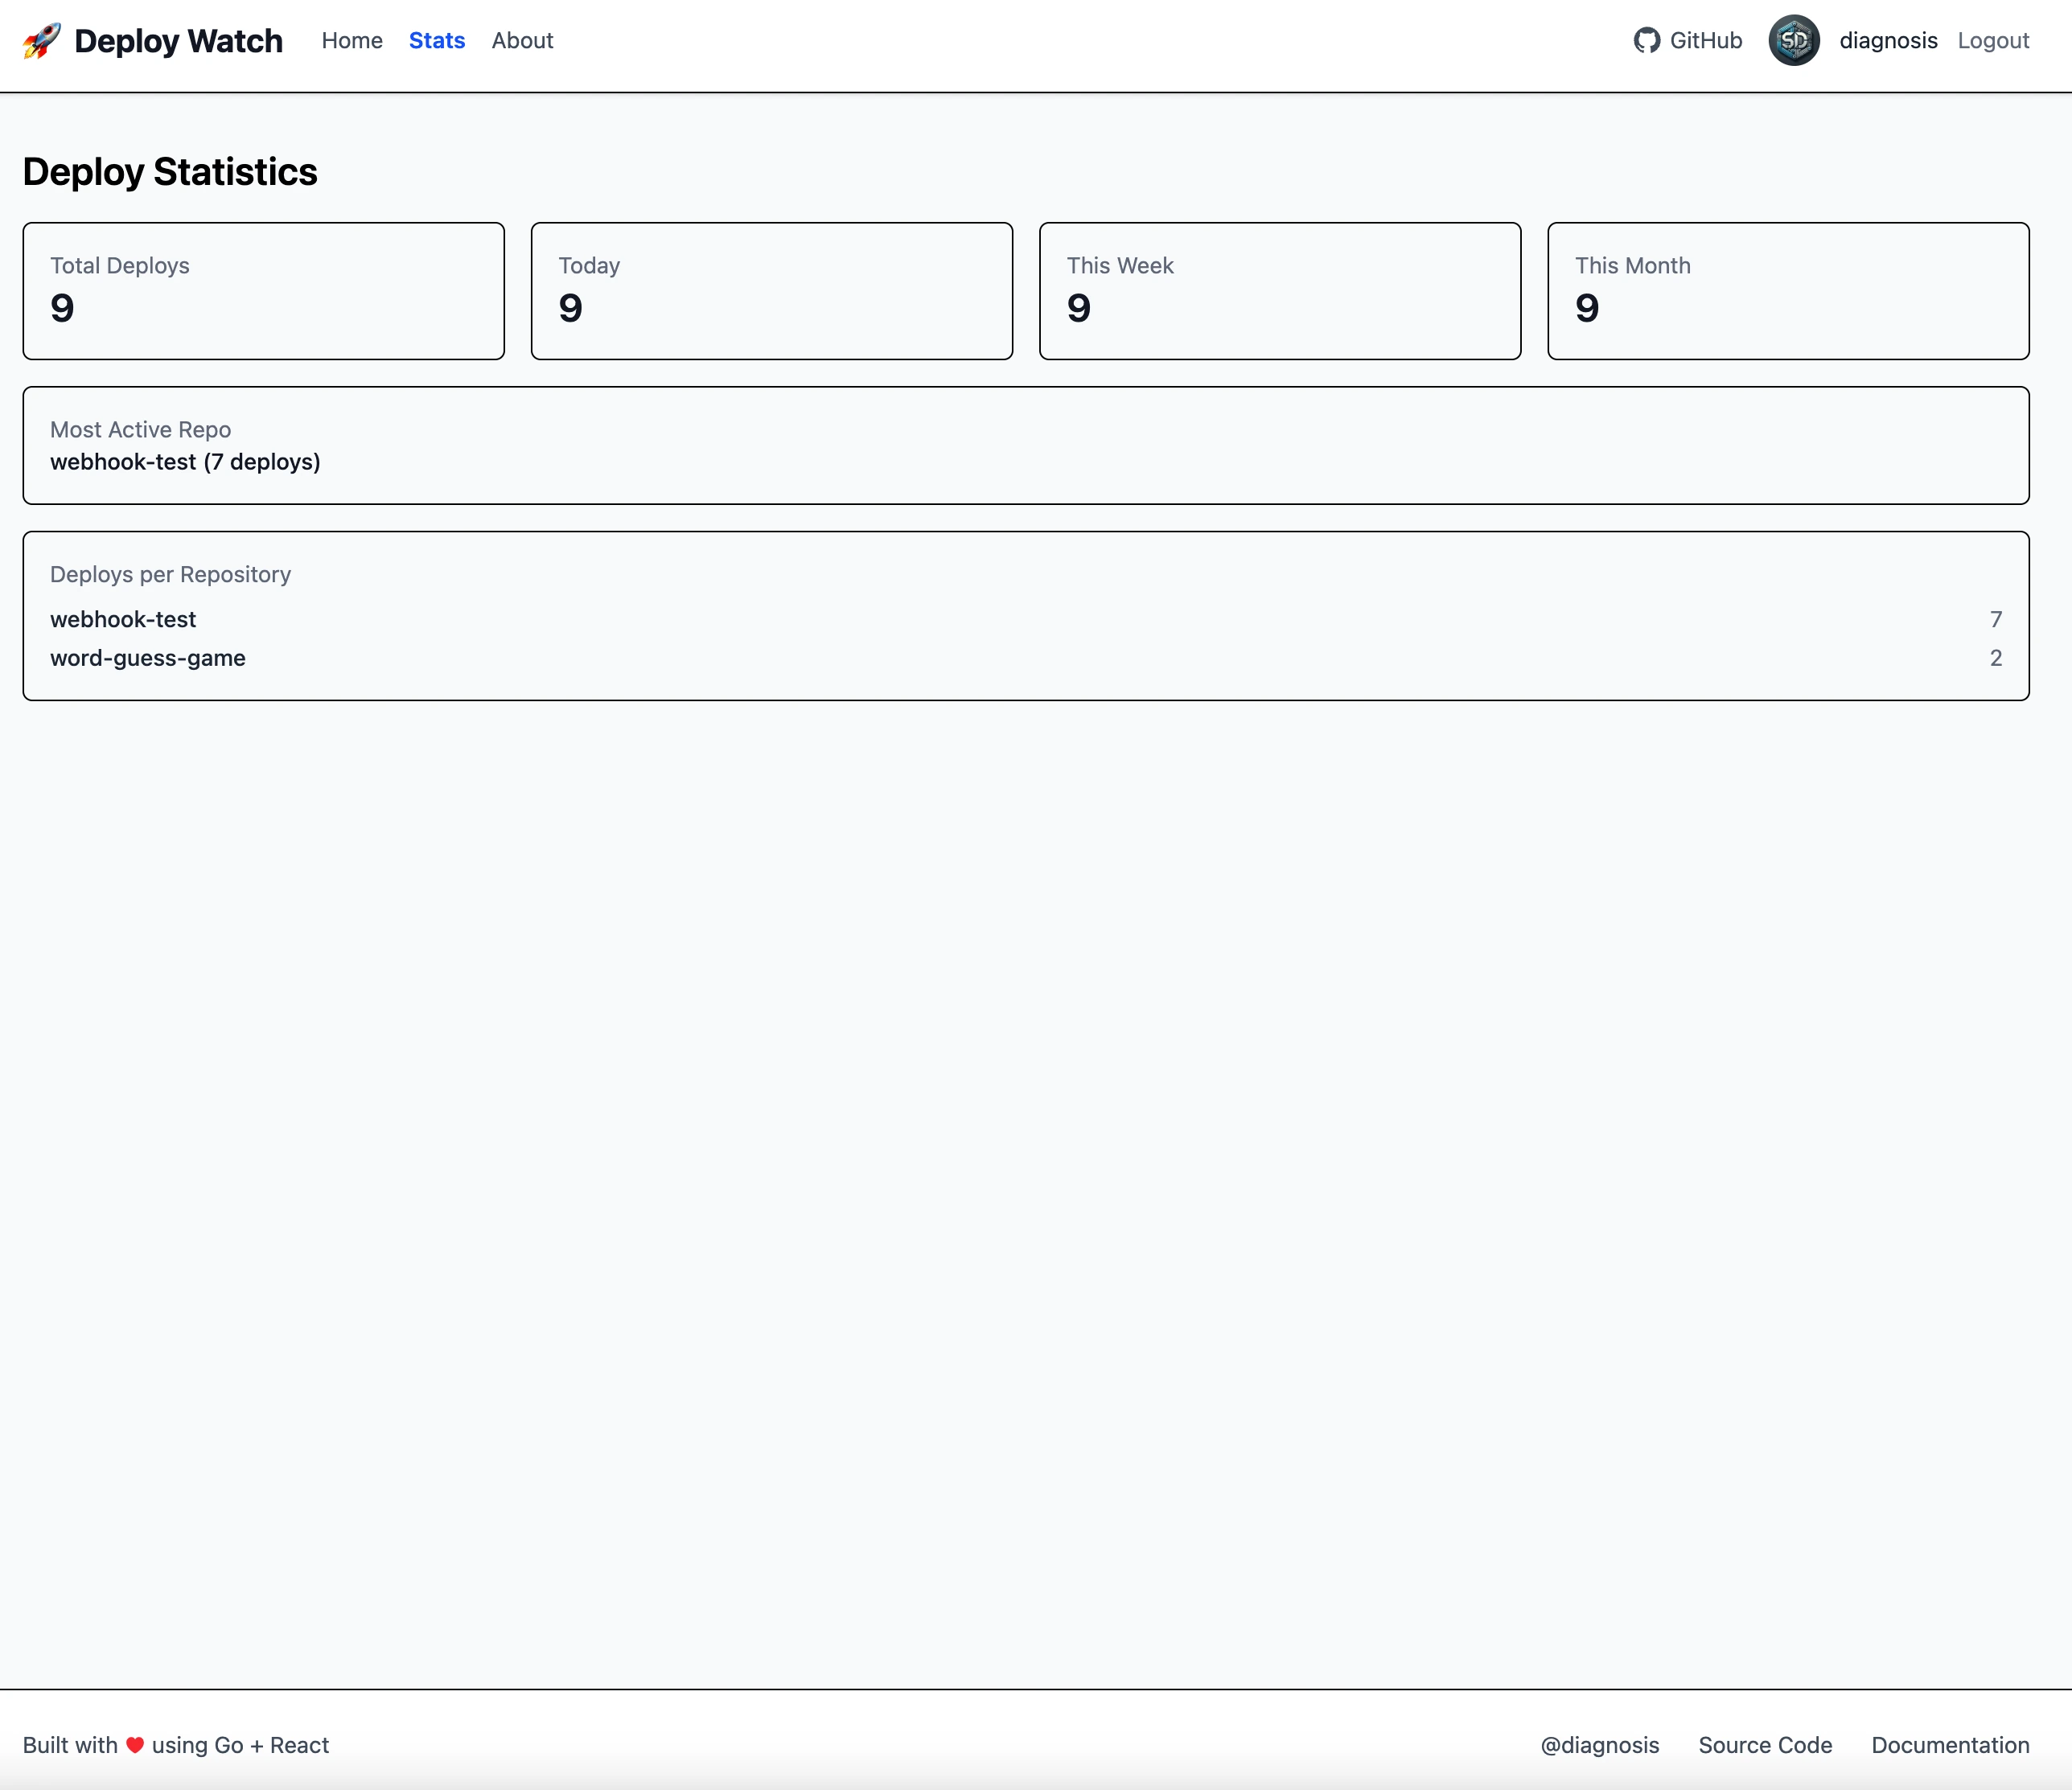Screen dimensions: 2072x1790
Task: Click the word-guess-game repository entry
Action: (147, 658)
